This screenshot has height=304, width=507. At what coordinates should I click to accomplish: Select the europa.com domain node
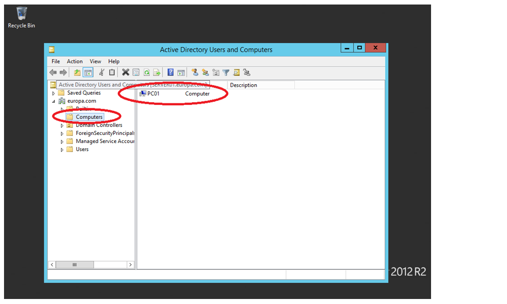[x=82, y=101]
